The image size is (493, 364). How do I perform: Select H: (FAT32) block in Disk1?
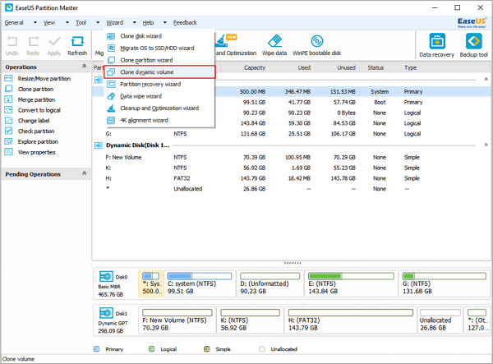coord(351,320)
